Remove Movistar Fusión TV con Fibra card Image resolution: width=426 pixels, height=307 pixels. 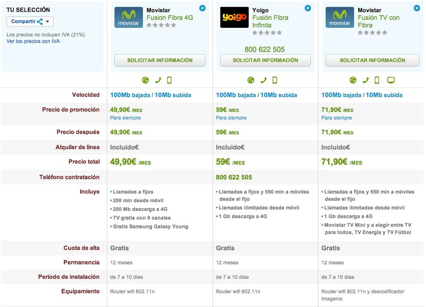(x=416, y=8)
